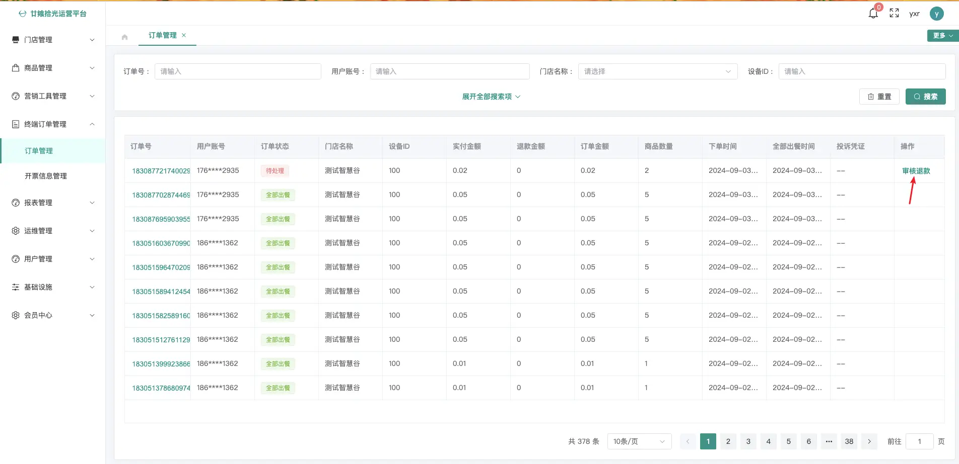Screen dimensions: 959x464
Task: Go to home tab icon
Action: pos(125,37)
